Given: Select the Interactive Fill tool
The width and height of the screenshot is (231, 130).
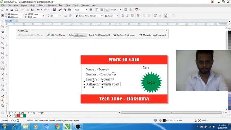Looking at the screenshot, I should tap(3, 101).
